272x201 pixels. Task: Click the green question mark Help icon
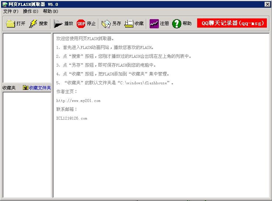[177, 24]
